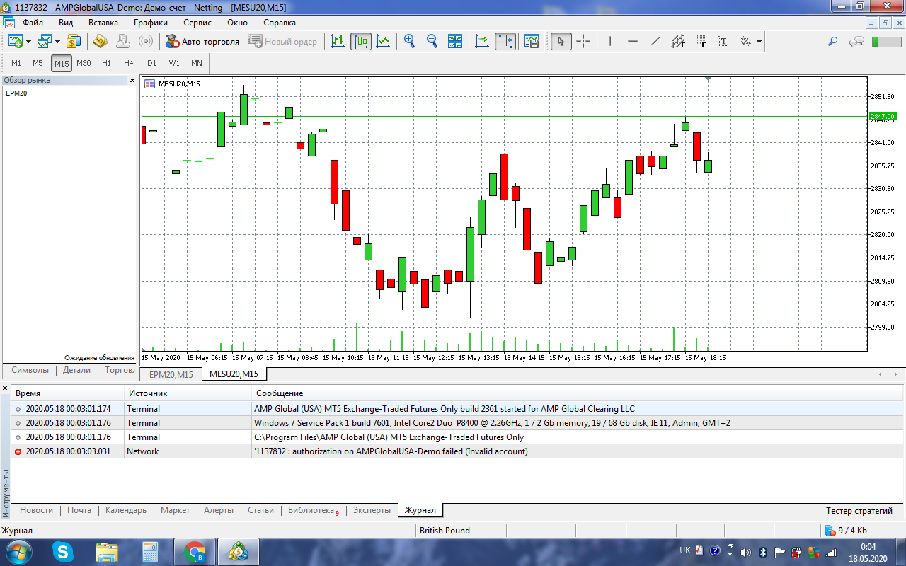Switch to the Детали tab in Market Watch

point(77,370)
